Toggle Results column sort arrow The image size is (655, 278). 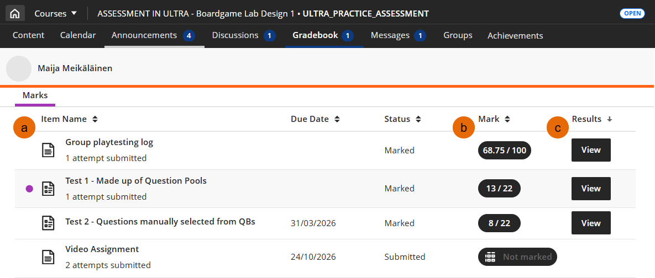pos(609,119)
